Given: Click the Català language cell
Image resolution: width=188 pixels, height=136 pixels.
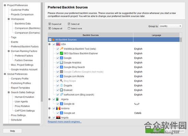Looking at the screenshot, I should point(138,113).
